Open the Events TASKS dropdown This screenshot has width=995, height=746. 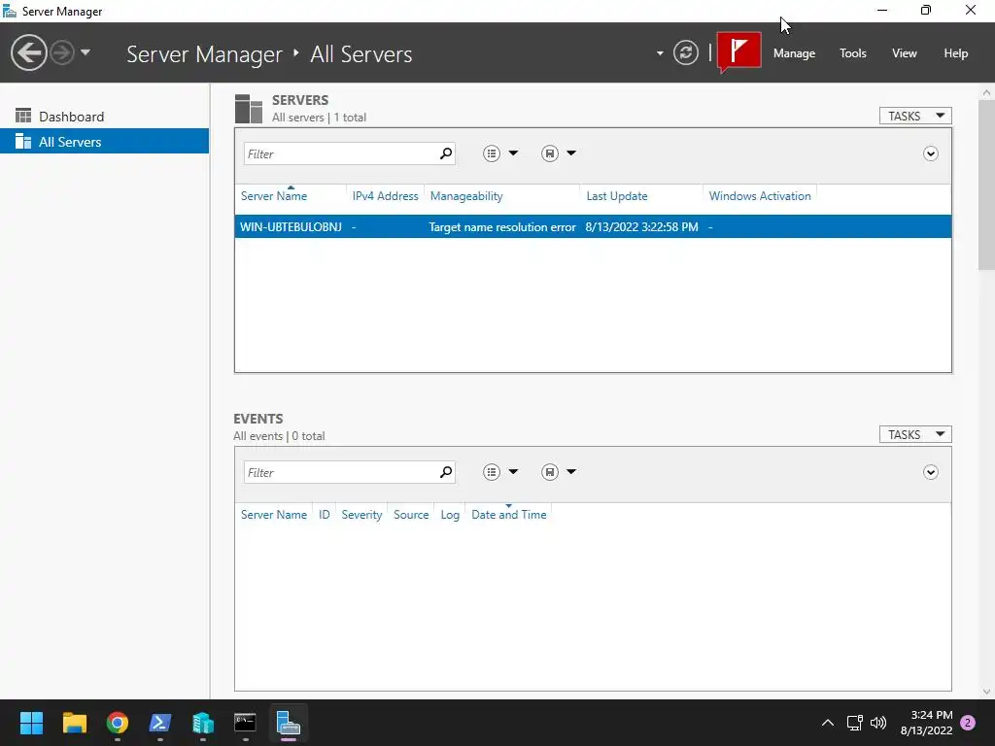tap(915, 434)
